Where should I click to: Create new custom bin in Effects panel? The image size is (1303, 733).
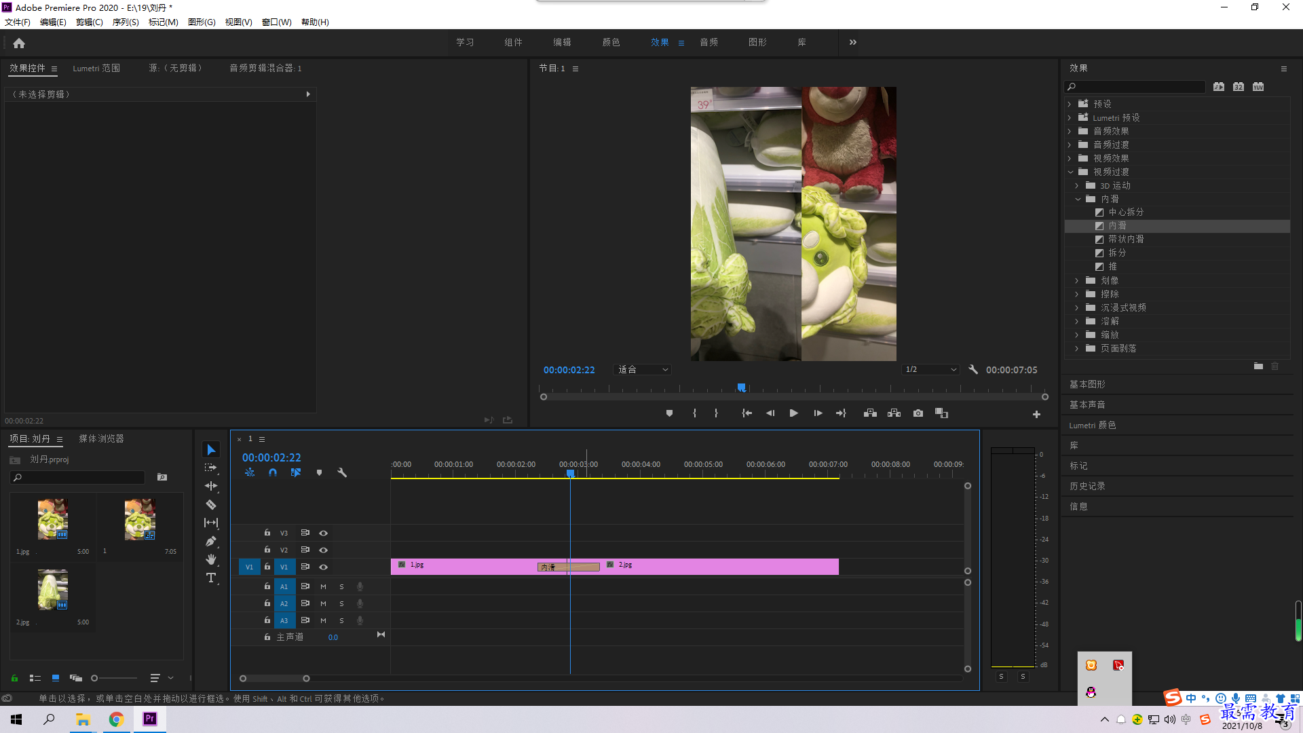(1258, 366)
